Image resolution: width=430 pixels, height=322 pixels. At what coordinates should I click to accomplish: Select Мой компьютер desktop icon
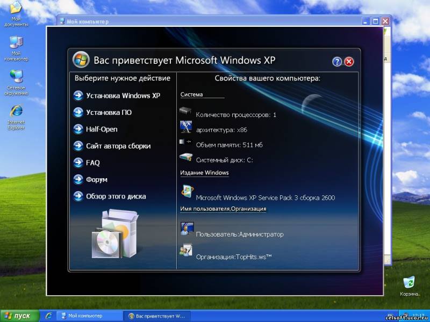click(16, 48)
